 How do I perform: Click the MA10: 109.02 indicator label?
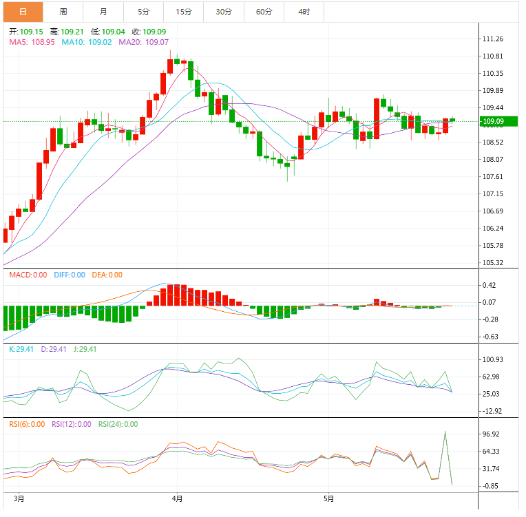[x=87, y=43]
